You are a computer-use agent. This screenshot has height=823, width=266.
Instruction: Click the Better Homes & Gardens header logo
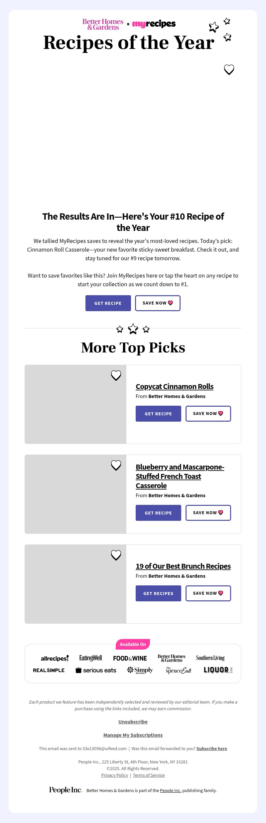(103, 24)
